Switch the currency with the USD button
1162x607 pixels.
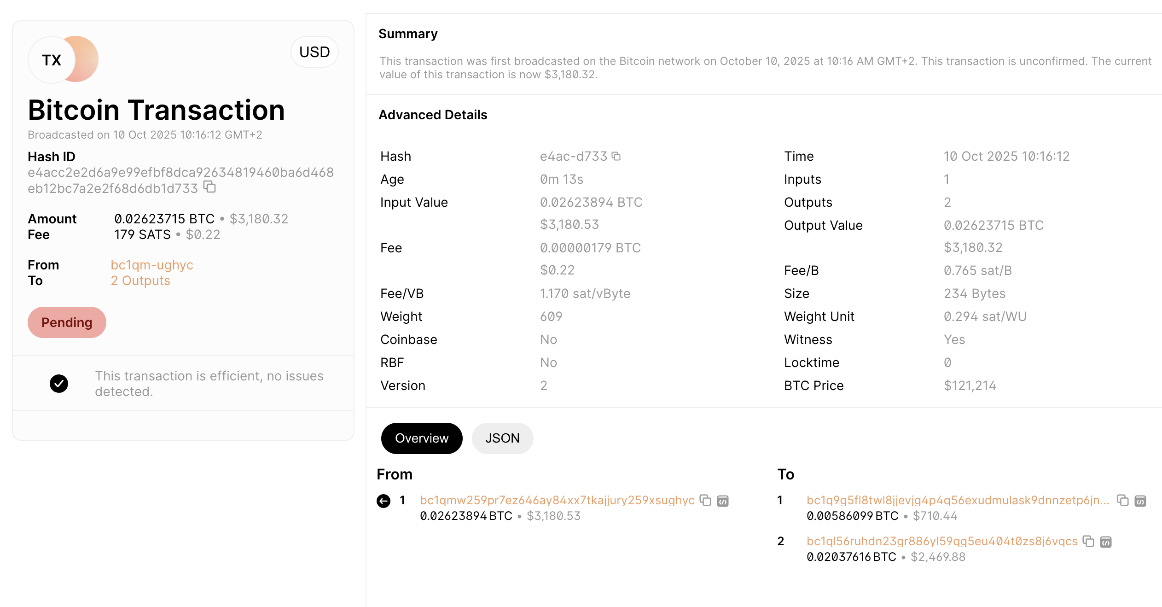coord(314,52)
